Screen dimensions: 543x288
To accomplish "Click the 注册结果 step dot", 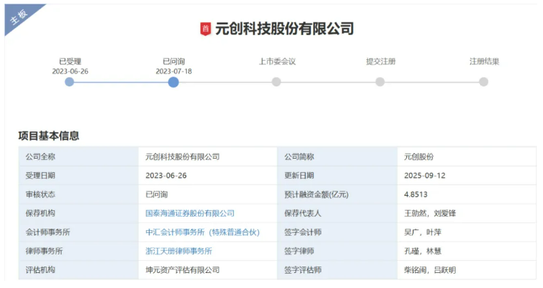I will pyautogui.click(x=484, y=82).
